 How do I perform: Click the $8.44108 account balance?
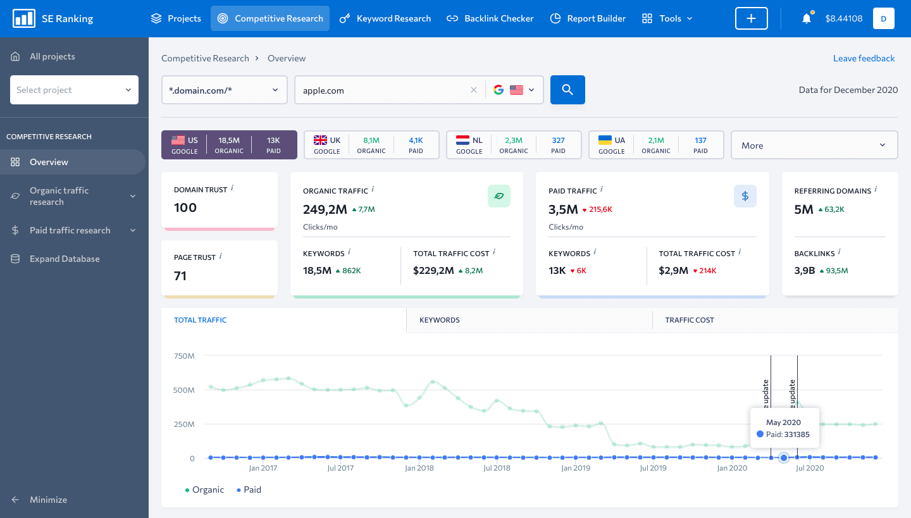844,18
